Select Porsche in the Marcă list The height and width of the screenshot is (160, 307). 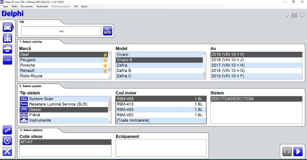tap(64, 65)
